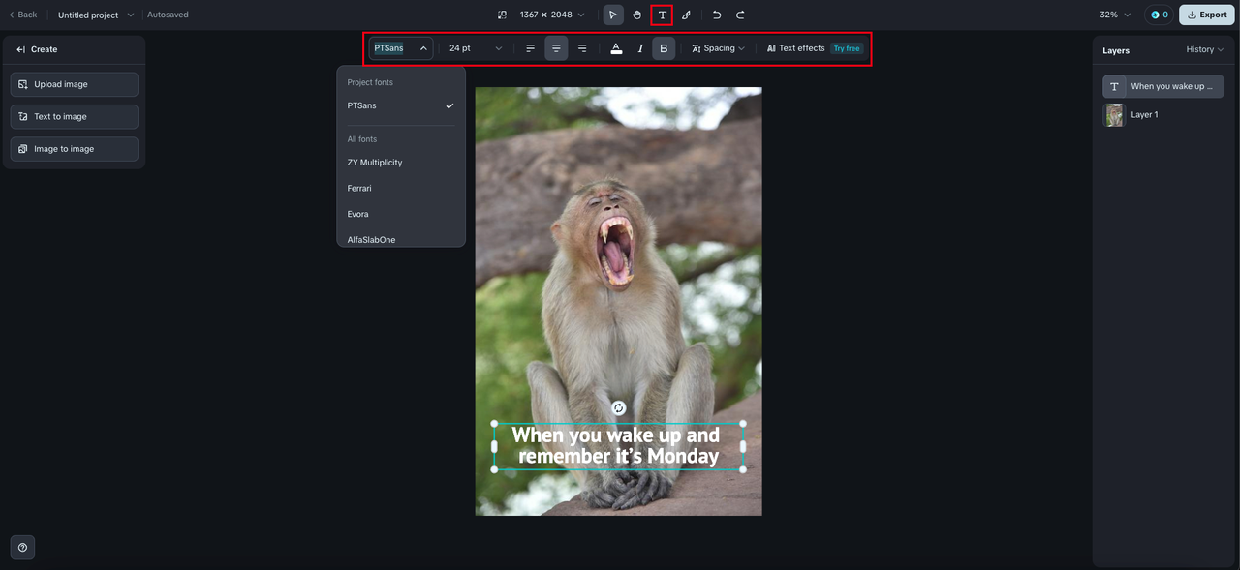The image size is (1240, 570).
Task: Open the text color picker
Action: (x=616, y=48)
